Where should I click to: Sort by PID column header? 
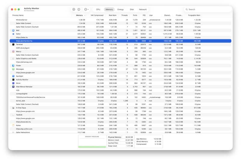(x=144, y=15)
